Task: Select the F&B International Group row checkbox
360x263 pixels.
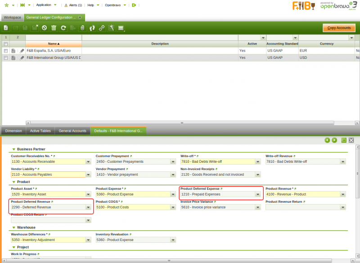Action: pyautogui.click(x=5, y=58)
